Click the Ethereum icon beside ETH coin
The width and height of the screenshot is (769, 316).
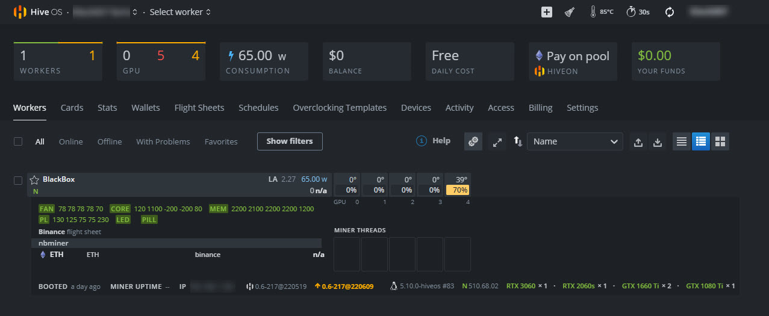(43, 255)
